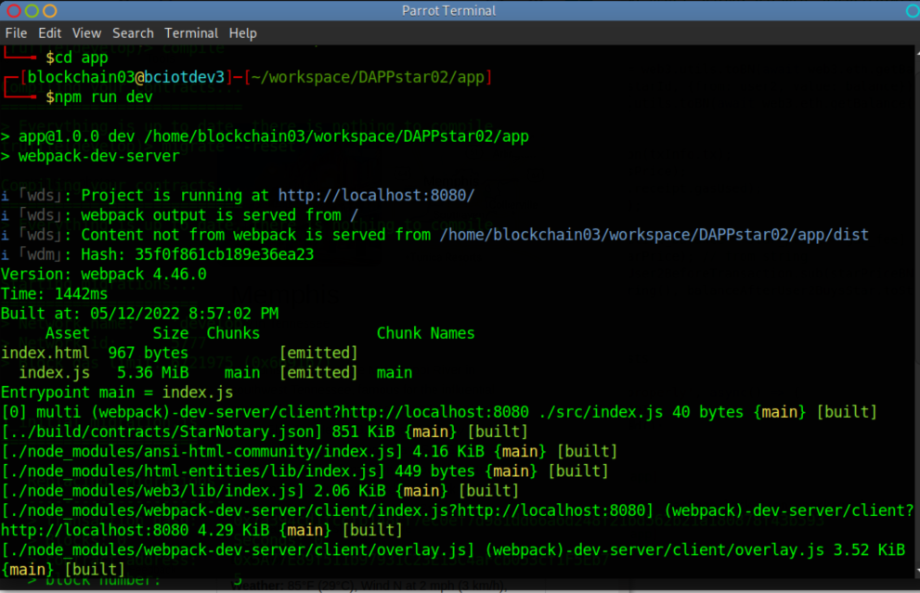Click the '5.36 MiB' size value
The image size is (920, 593).
(152, 372)
